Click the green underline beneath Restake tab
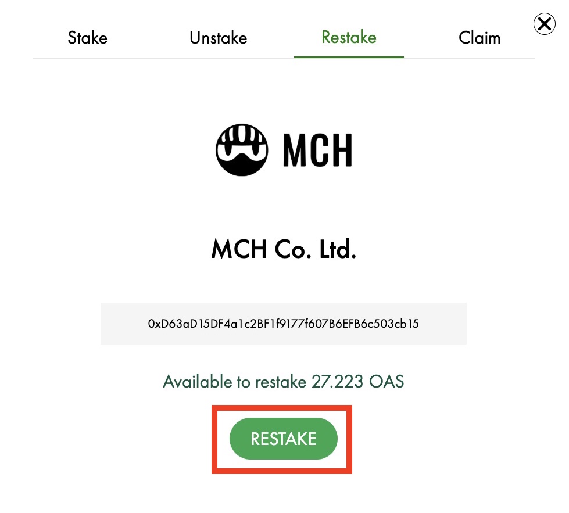This screenshot has width=569, height=513. 349,57
